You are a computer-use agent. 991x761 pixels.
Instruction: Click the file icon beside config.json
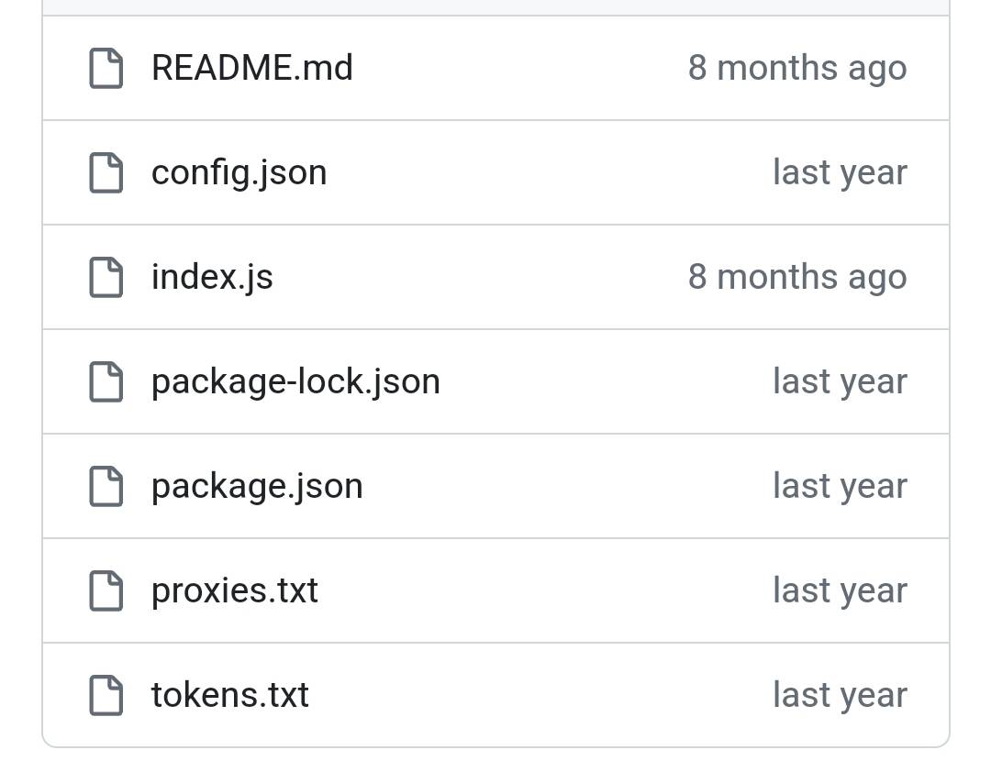tap(106, 173)
